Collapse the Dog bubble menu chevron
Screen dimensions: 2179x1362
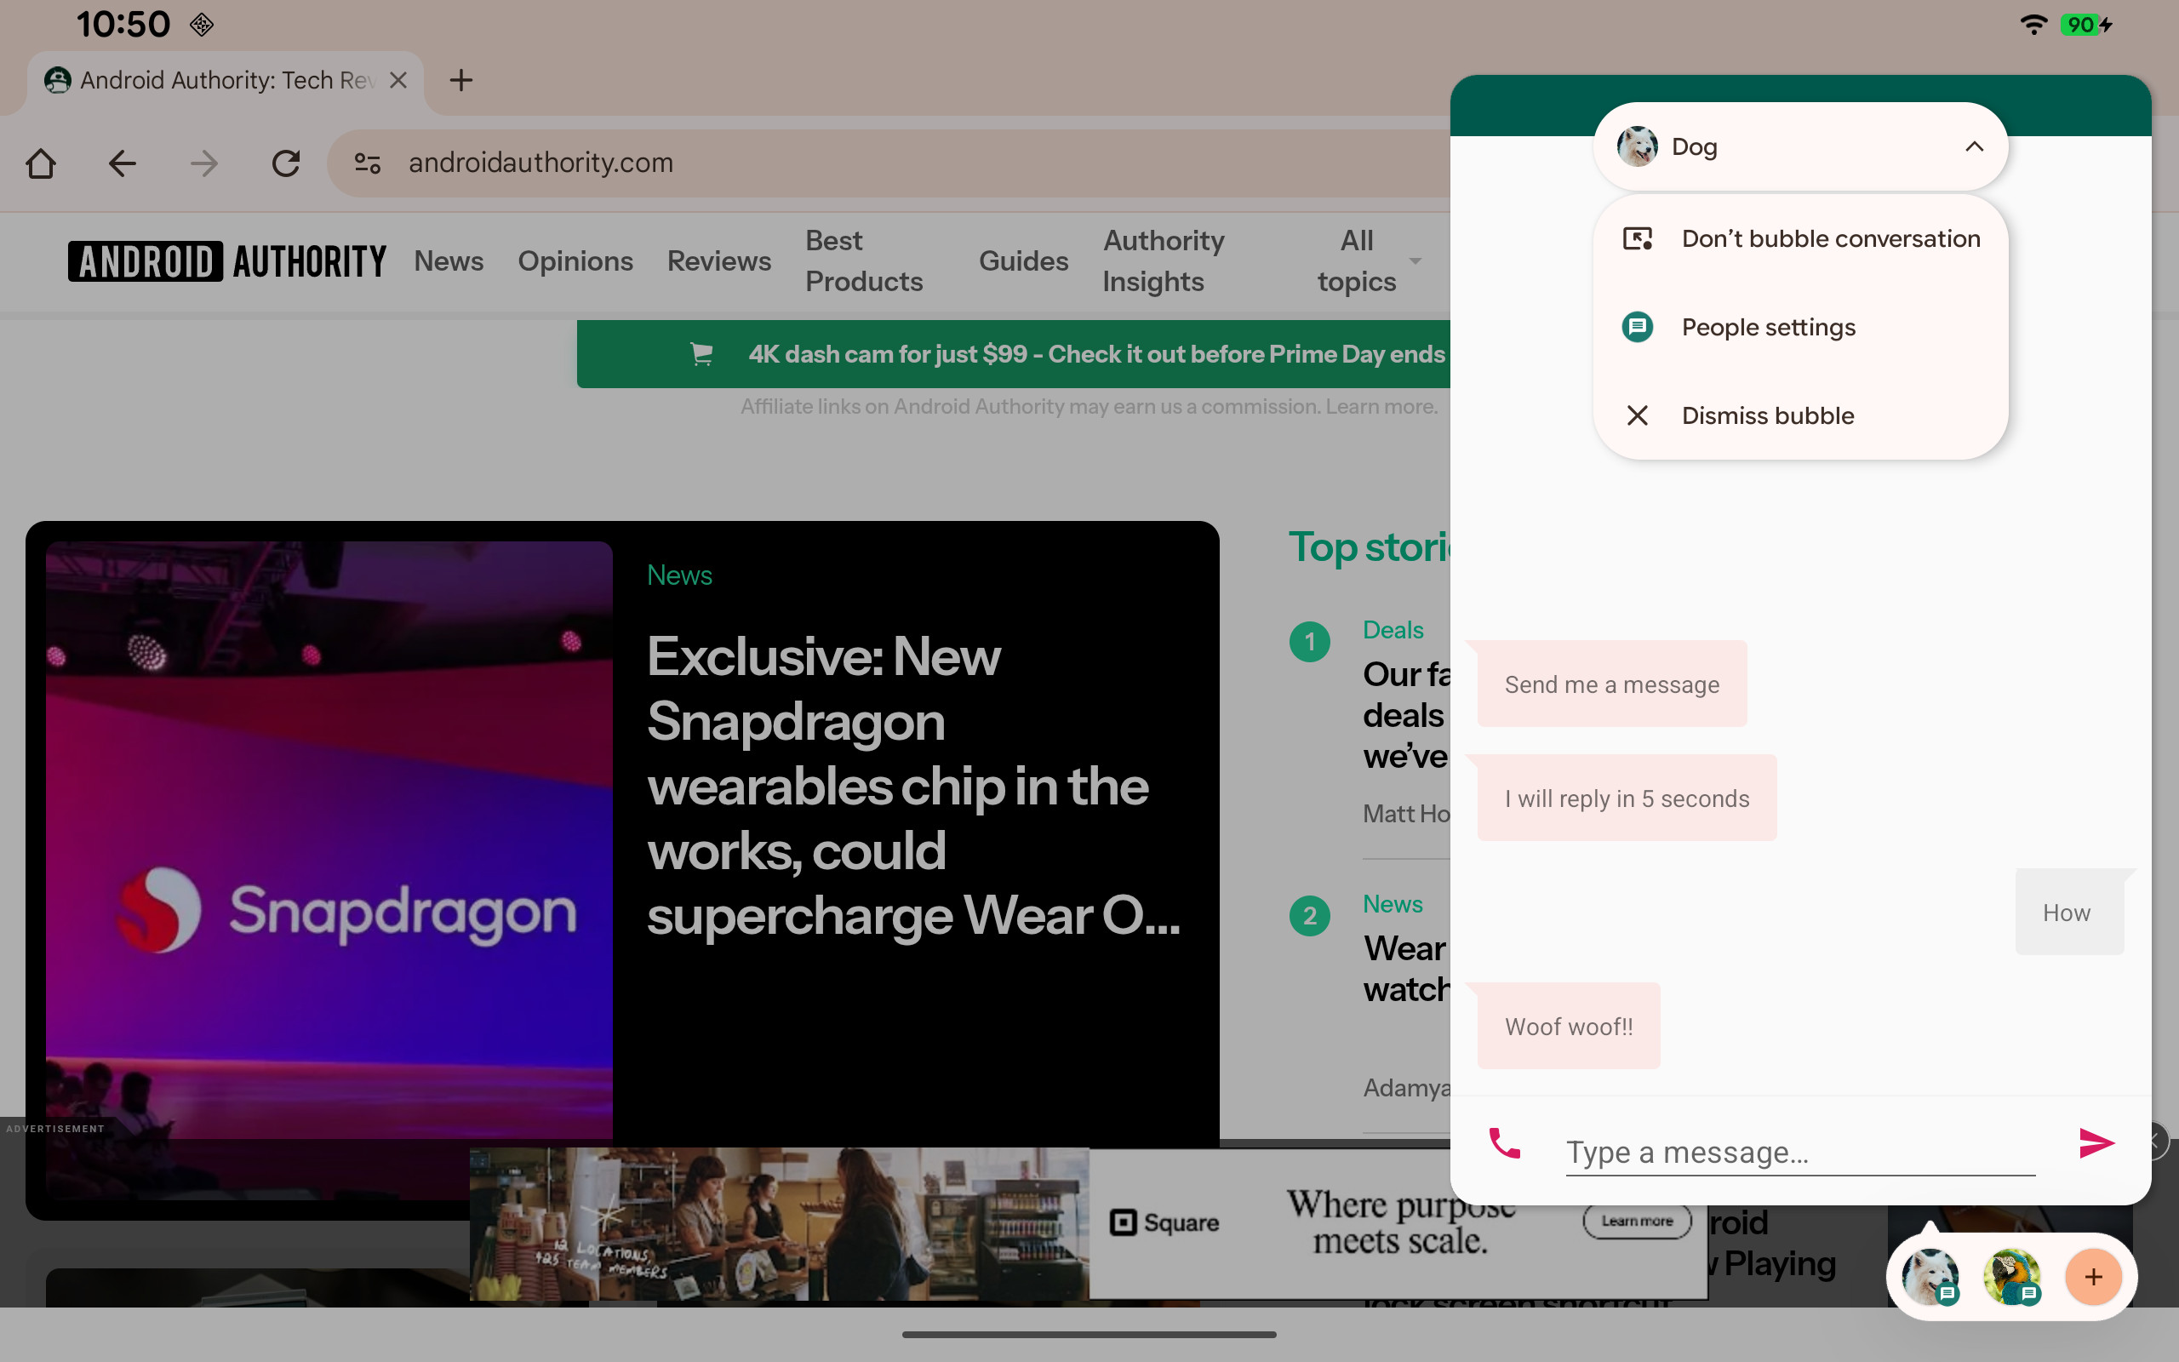1974,146
